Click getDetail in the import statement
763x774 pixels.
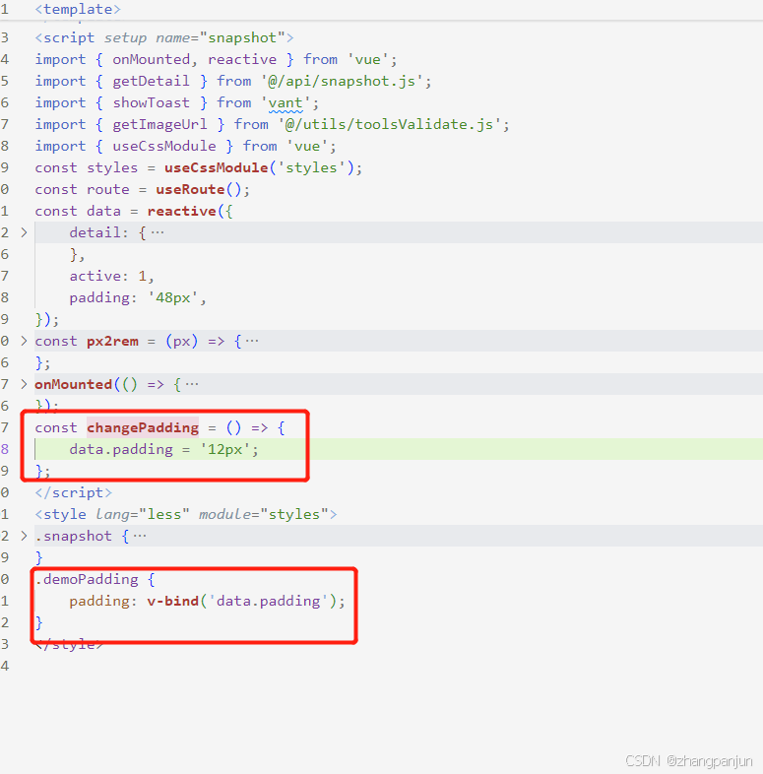click(x=151, y=82)
